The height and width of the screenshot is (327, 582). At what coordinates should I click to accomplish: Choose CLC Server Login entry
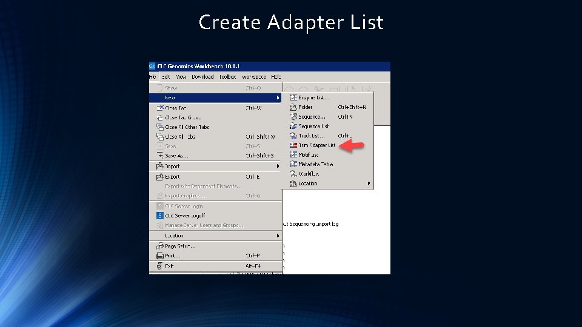coord(215,206)
